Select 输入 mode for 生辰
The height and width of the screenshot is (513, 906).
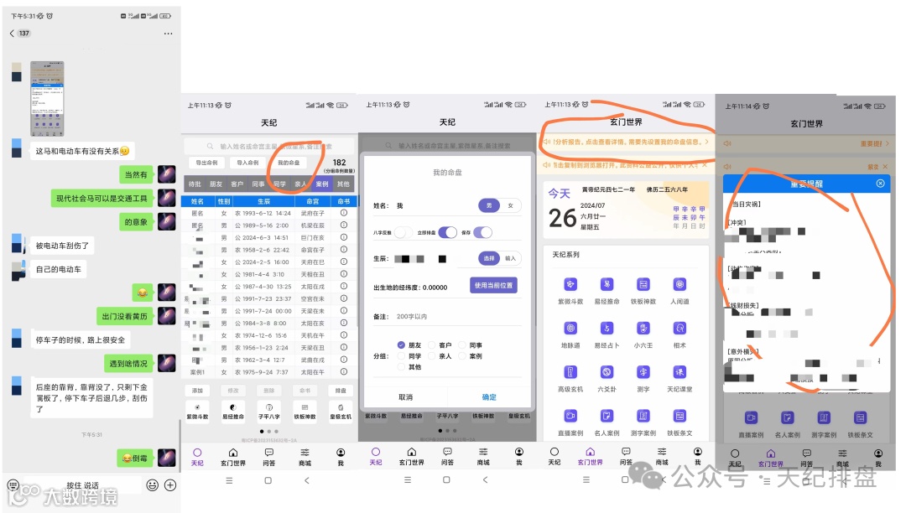click(x=510, y=258)
